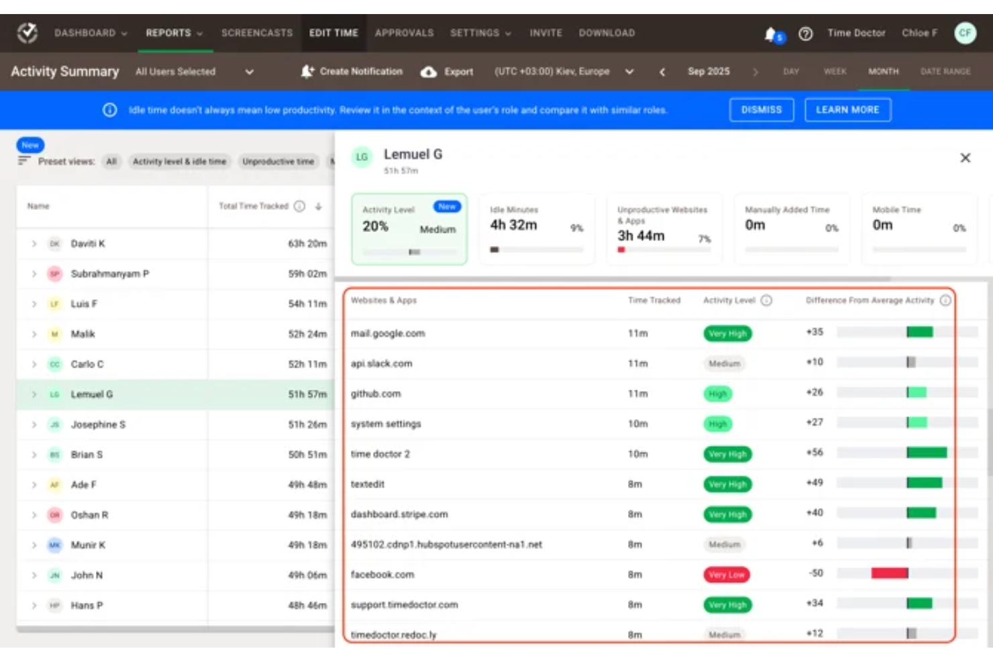Open the Kiev timezone dropdown

[x=629, y=71]
